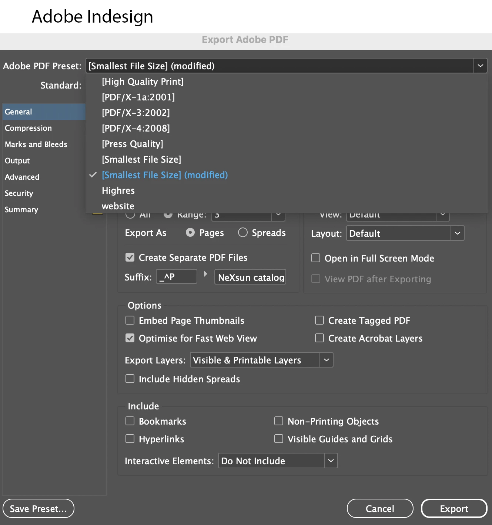
Task: Open the Adobe PDF Preset dropdown arrow
Action: tap(480, 66)
